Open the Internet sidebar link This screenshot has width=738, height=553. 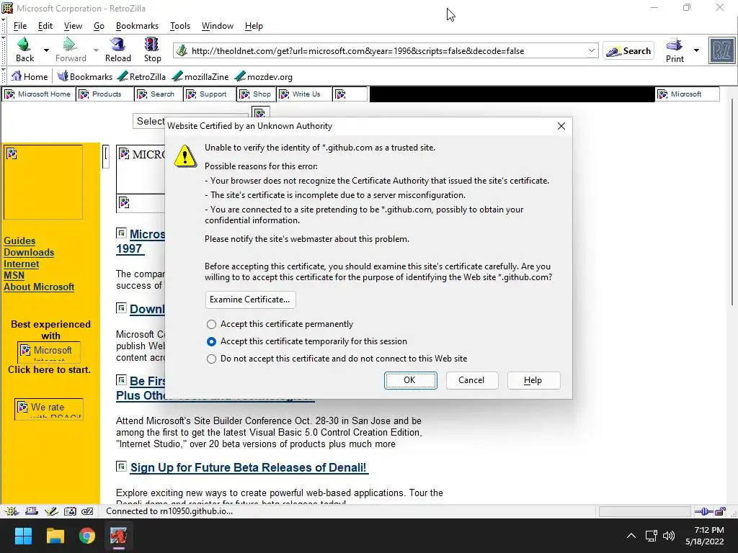point(22,264)
